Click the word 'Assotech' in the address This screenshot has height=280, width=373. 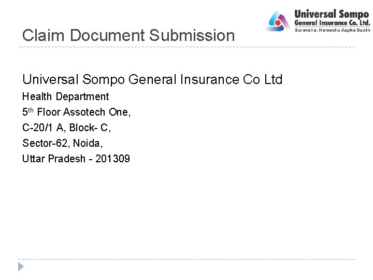click(87, 112)
